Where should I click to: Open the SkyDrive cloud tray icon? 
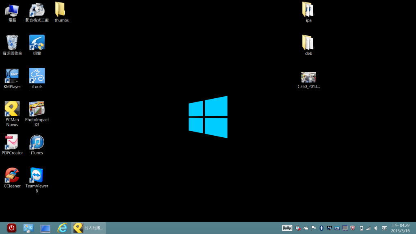pyautogui.click(x=306, y=228)
